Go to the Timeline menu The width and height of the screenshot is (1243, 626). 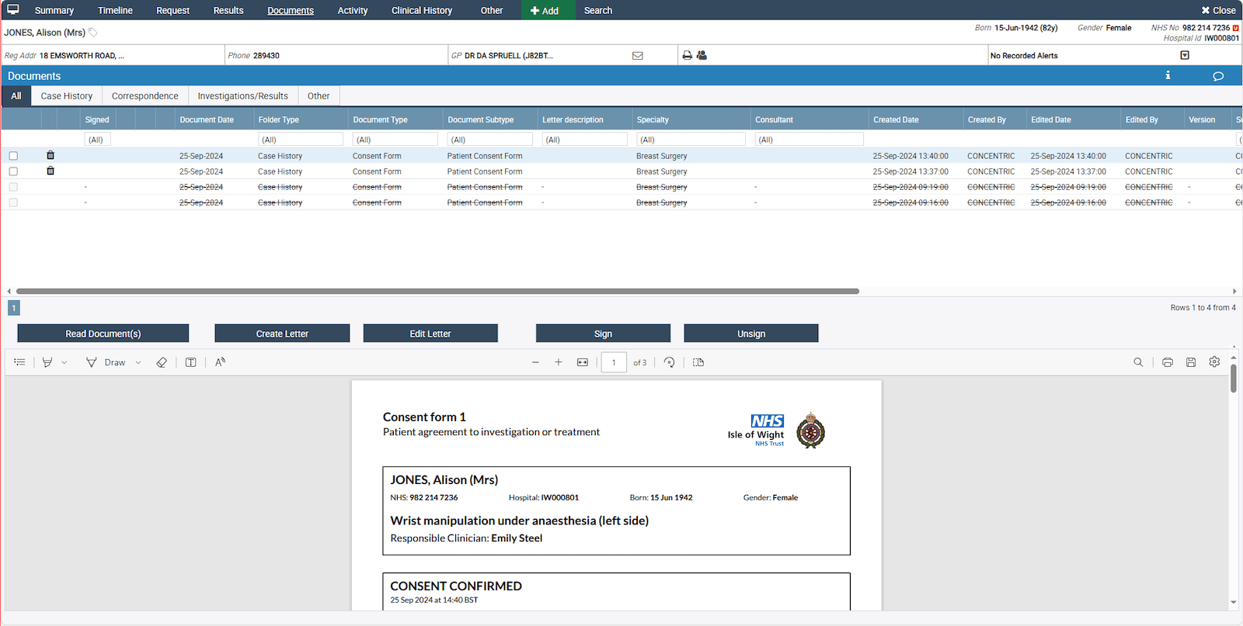click(115, 10)
